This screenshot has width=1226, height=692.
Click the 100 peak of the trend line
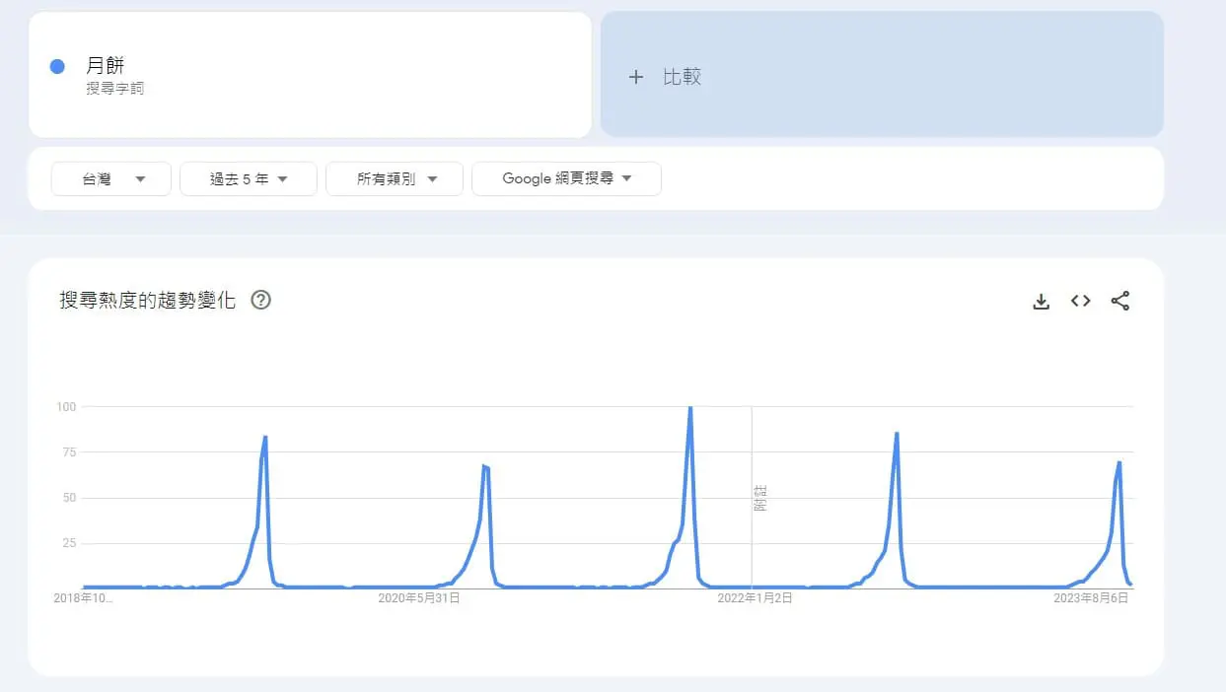tap(689, 408)
